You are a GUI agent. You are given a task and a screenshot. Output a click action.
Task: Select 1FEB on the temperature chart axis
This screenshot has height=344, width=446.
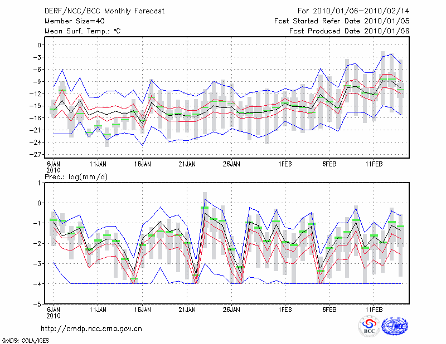(x=285, y=164)
